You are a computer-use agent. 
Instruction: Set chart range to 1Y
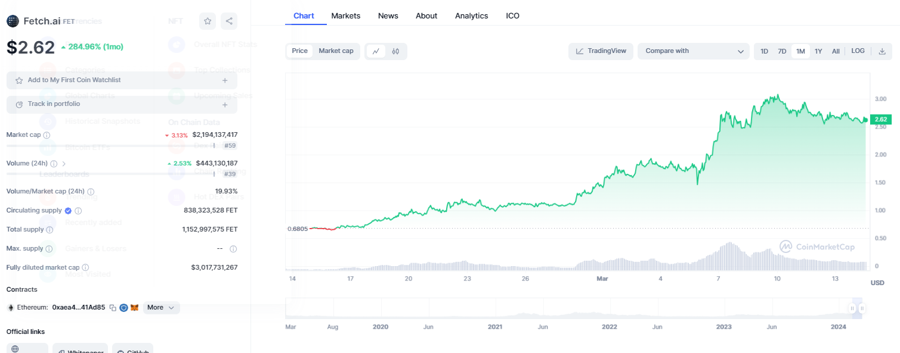[x=818, y=51]
